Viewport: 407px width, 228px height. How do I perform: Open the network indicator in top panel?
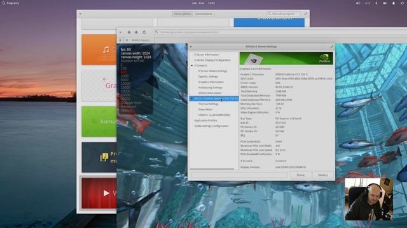(x=368, y=3)
